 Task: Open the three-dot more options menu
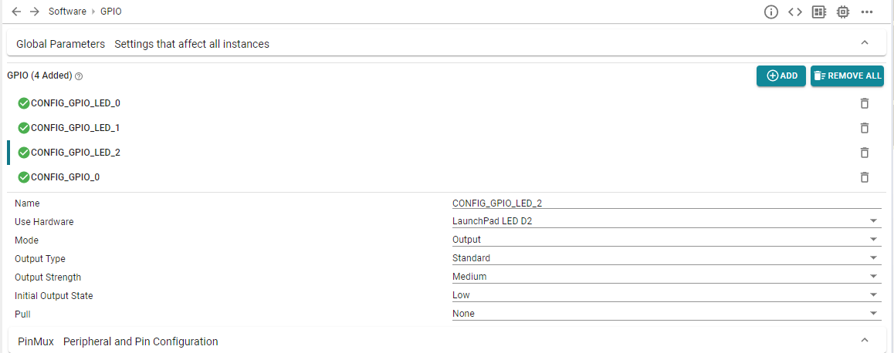[x=867, y=12]
